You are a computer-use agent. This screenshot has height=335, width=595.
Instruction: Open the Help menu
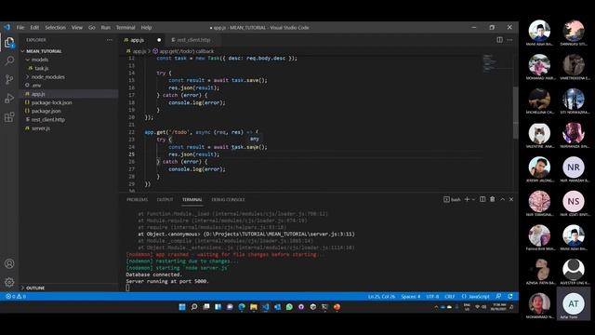click(147, 28)
